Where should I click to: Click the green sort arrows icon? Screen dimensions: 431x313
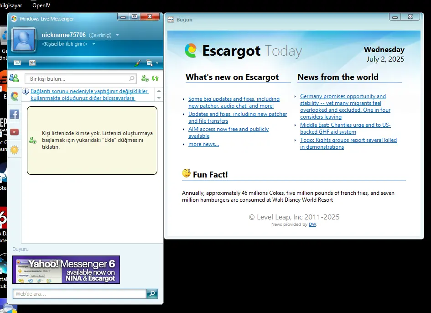coord(155,78)
